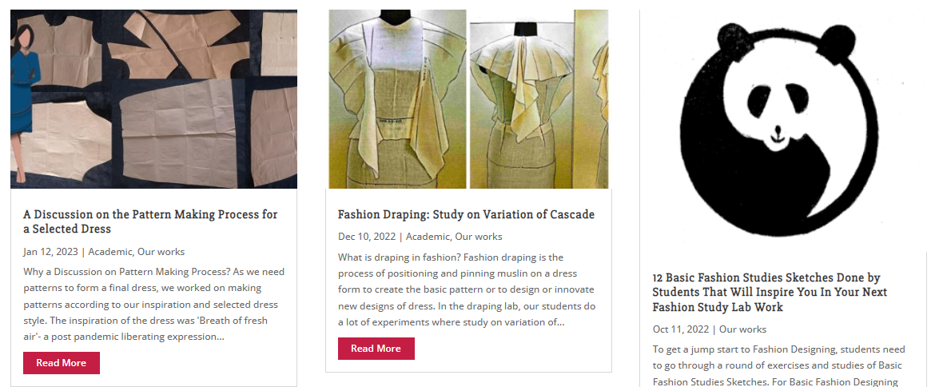Open the fashion draping cascade thumbnail image

(468, 98)
